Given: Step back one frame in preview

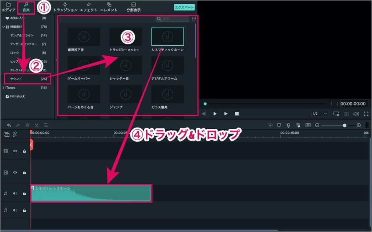Looking at the screenshot, I should click(x=203, y=114).
